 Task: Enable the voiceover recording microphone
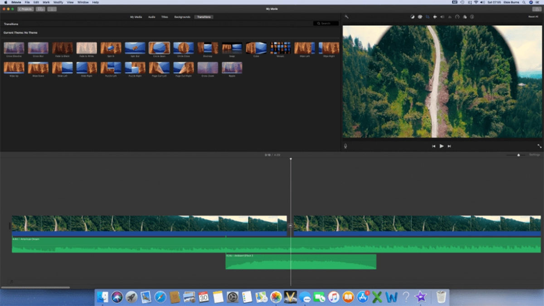click(345, 146)
